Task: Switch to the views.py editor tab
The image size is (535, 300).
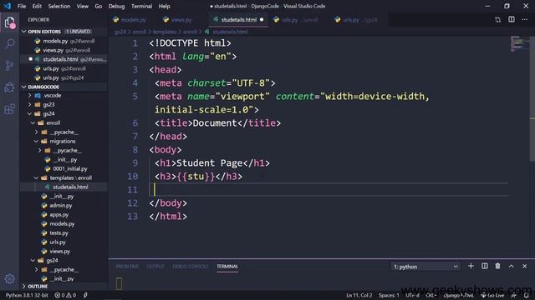Action: point(181,20)
